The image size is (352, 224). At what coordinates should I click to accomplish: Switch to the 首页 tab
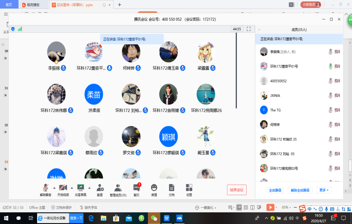[x=9, y=5]
